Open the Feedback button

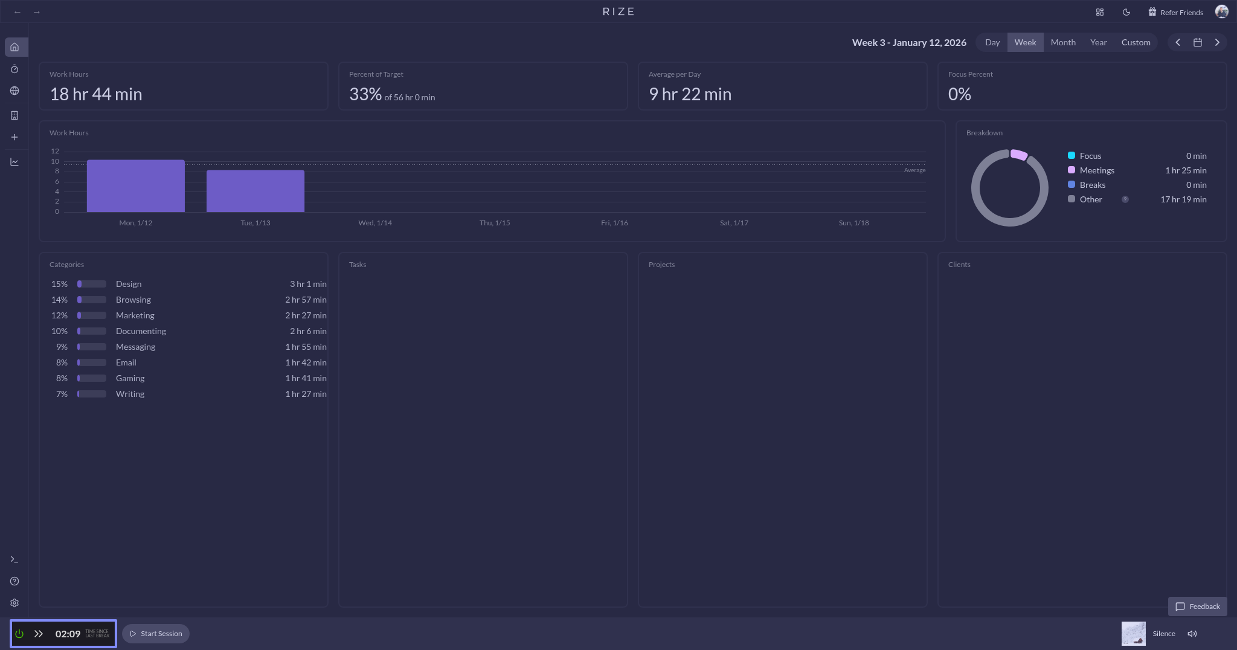(x=1197, y=607)
